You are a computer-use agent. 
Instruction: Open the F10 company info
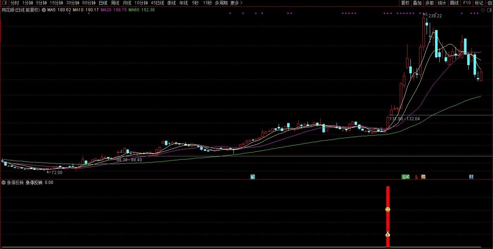pyautogui.click(x=467, y=3)
